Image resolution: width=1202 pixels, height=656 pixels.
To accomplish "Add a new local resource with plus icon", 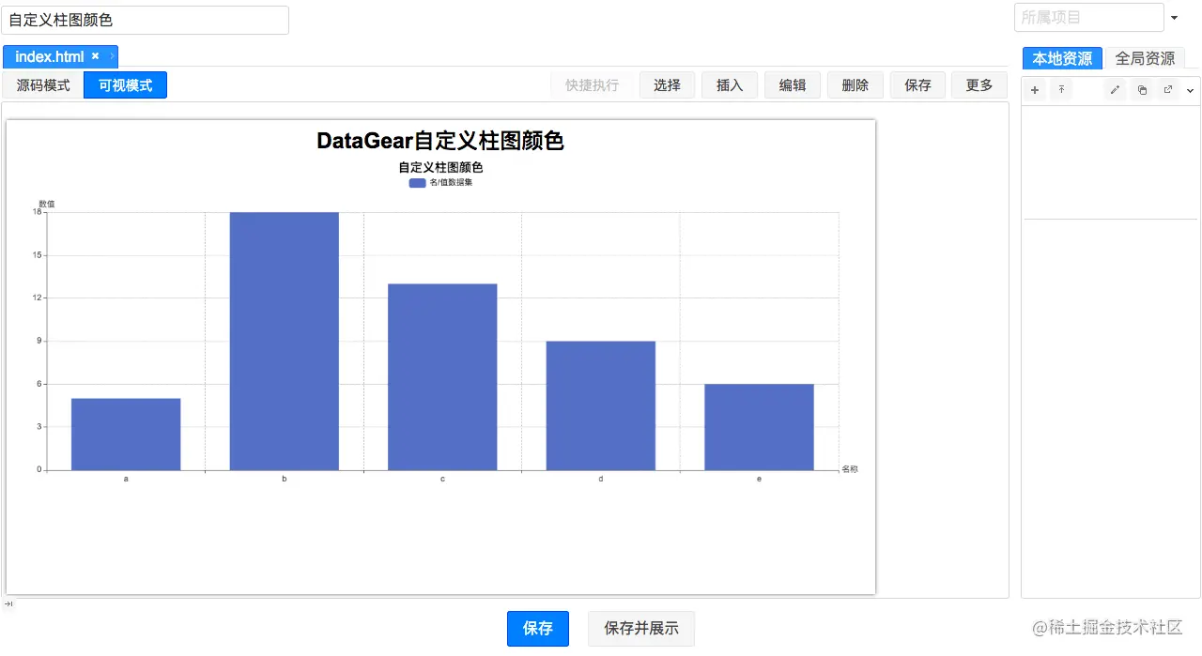I will pyautogui.click(x=1035, y=90).
